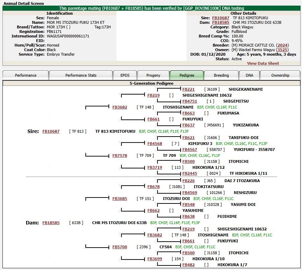Open the Performance tab
The image size is (302, 270).
26,75
